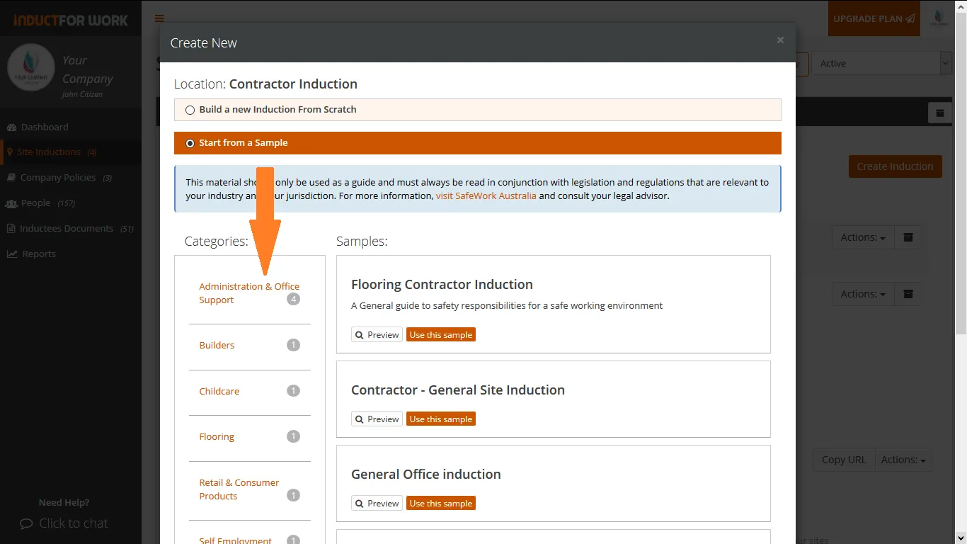Use the General Office induction sample
This screenshot has height=544, width=967.
coord(440,504)
